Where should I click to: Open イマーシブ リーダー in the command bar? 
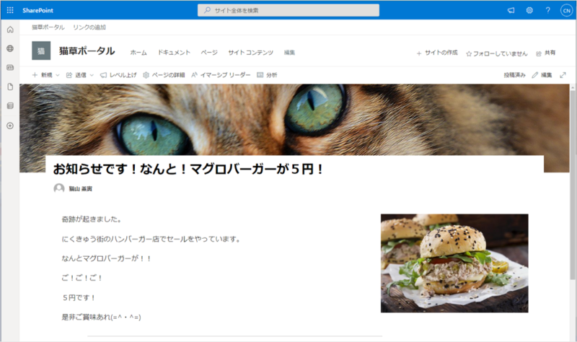[x=221, y=75]
